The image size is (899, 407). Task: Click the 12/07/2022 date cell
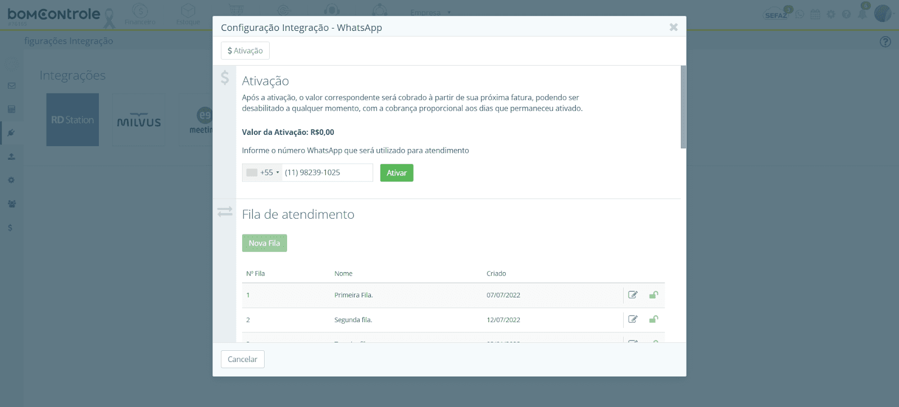pyautogui.click(x=503, y=320)
